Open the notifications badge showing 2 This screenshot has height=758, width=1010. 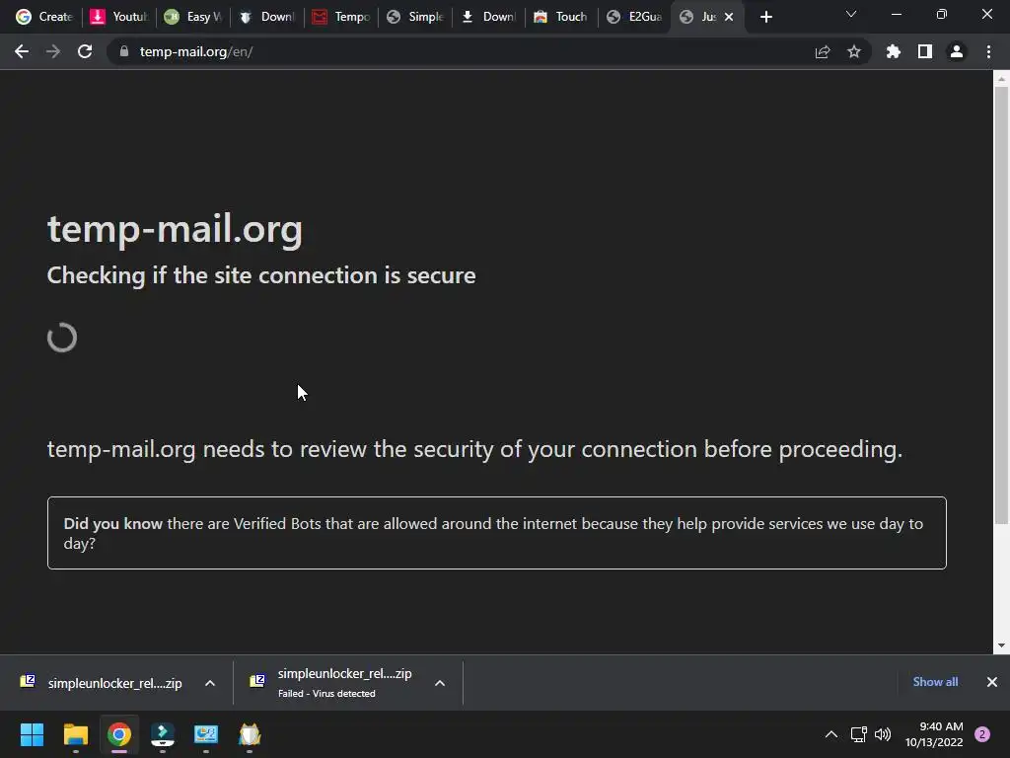tap(982, 734)
